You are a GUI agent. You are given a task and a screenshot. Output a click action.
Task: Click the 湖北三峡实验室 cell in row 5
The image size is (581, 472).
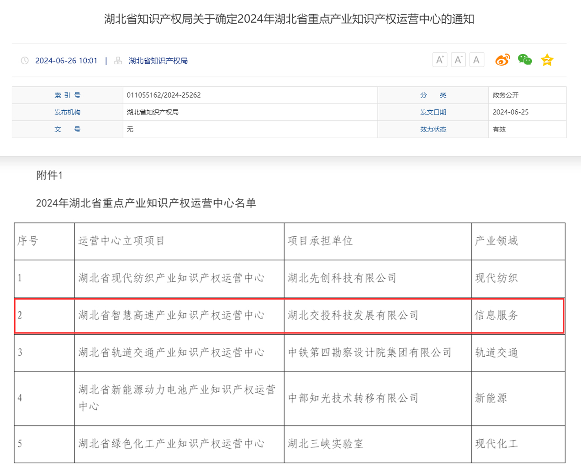tap(325, 444)
